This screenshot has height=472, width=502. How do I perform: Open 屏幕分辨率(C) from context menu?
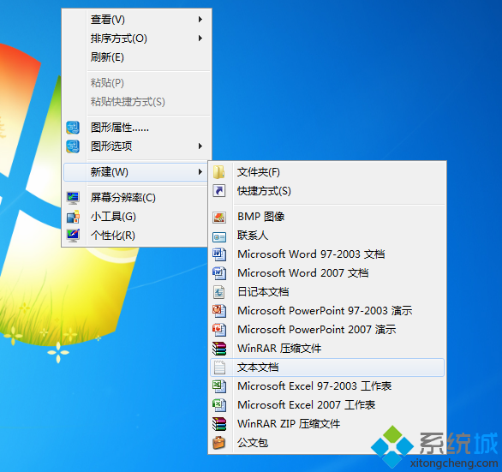pos(135,198)
